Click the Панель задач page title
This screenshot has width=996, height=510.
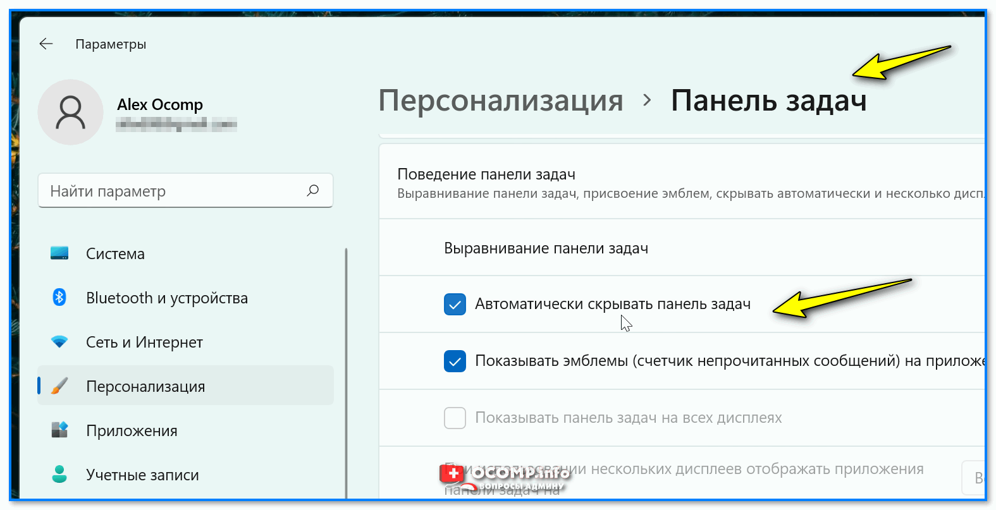[x=768, y=100]
